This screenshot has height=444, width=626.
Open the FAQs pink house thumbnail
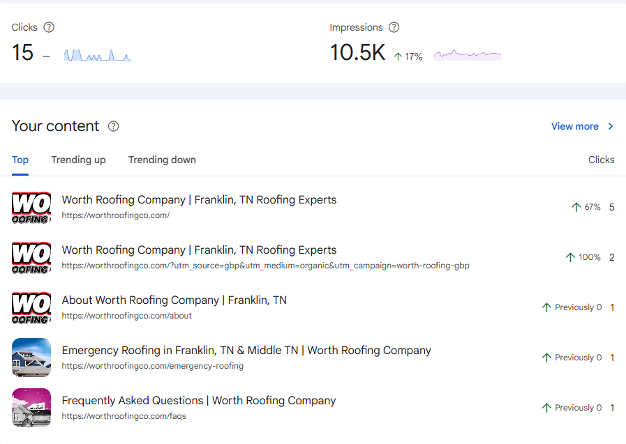click(31, 408)
